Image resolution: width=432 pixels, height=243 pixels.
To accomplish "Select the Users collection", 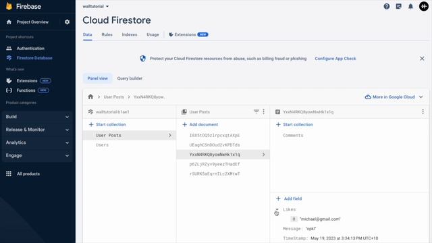I will [x=129, y=145].
